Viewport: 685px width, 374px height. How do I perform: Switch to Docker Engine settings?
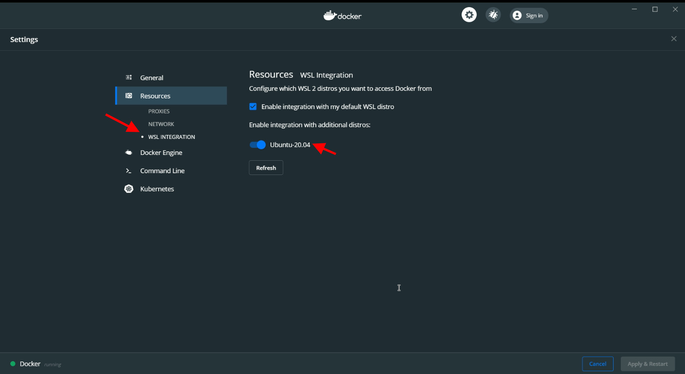(x=161, y=153)
